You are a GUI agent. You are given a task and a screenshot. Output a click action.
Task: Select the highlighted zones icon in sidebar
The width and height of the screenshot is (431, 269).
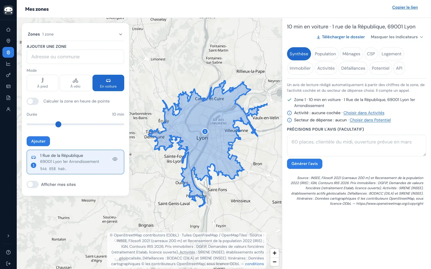pos(8,52)
